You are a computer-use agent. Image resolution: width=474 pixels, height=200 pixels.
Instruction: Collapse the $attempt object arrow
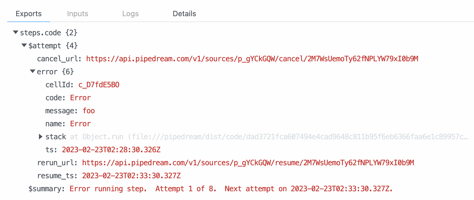click(x=24, y=45)
